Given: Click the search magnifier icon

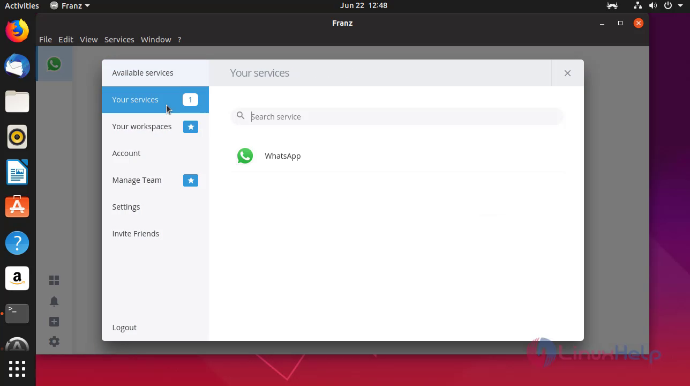Looking at the screenshot, I should pos(241,116).
